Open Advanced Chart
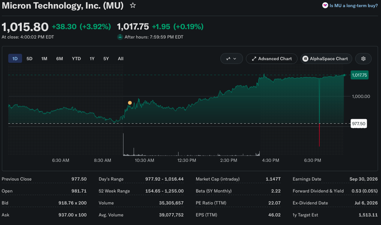Image resolution: width=381 pixels, height=225 pixels. point(272,59)
